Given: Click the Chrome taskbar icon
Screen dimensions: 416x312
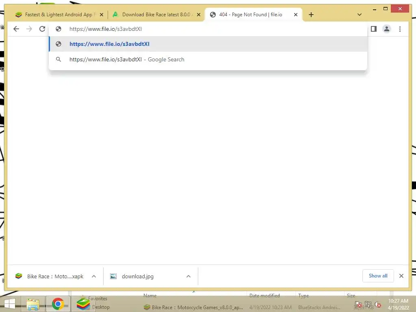Looking at the screenshot, I should 58,304.
